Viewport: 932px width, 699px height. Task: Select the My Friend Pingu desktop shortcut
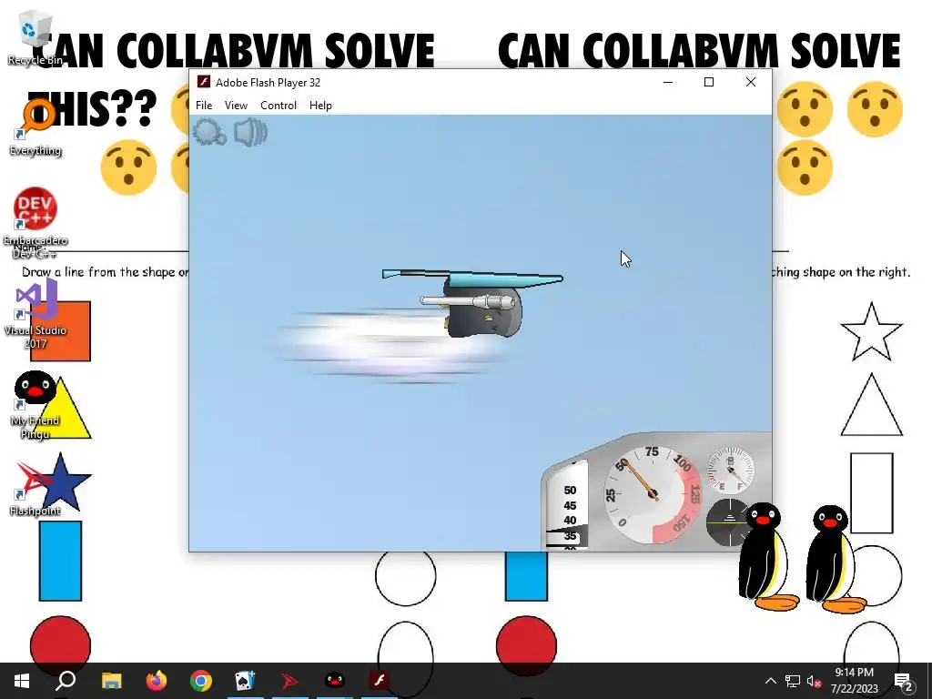(35, 405)
